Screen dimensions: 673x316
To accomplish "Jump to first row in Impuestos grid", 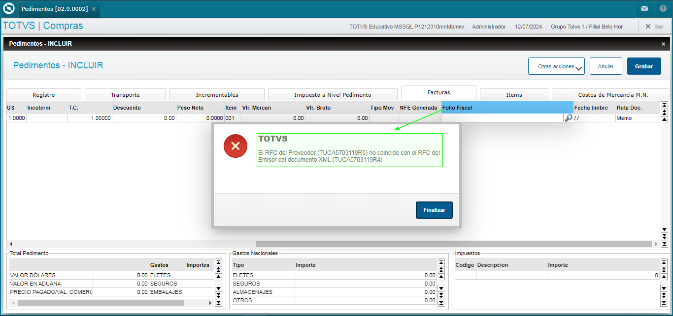I will pyautogui.click(x=664, y=262).
